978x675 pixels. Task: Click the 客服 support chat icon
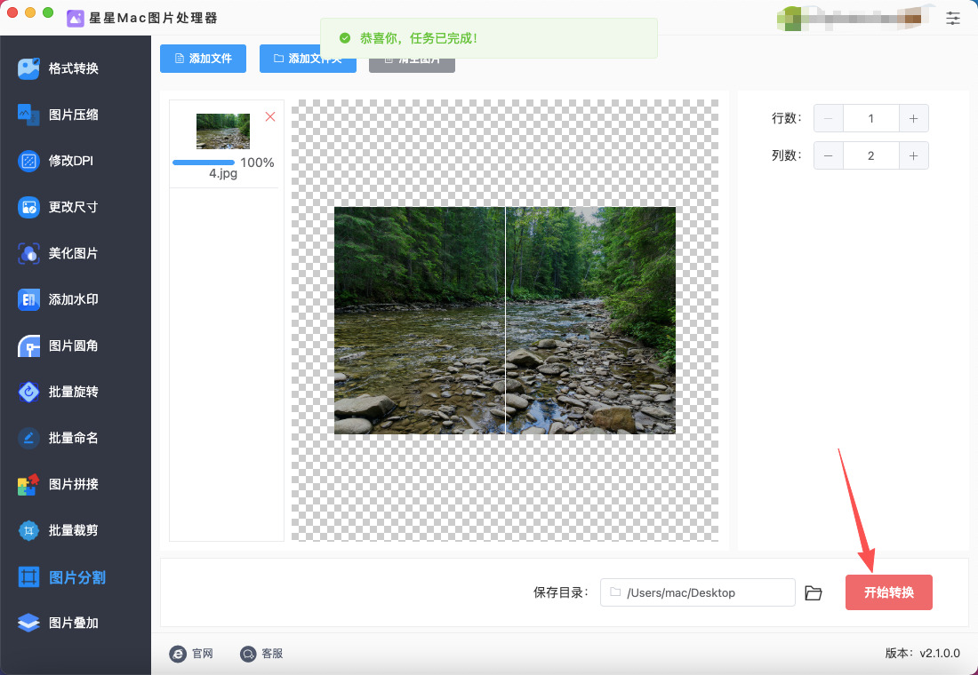248,653
